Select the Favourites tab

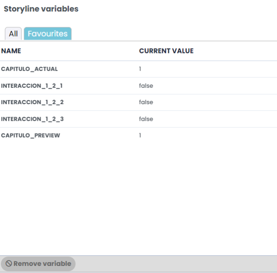pyautogui.click(x=47, y=33)
